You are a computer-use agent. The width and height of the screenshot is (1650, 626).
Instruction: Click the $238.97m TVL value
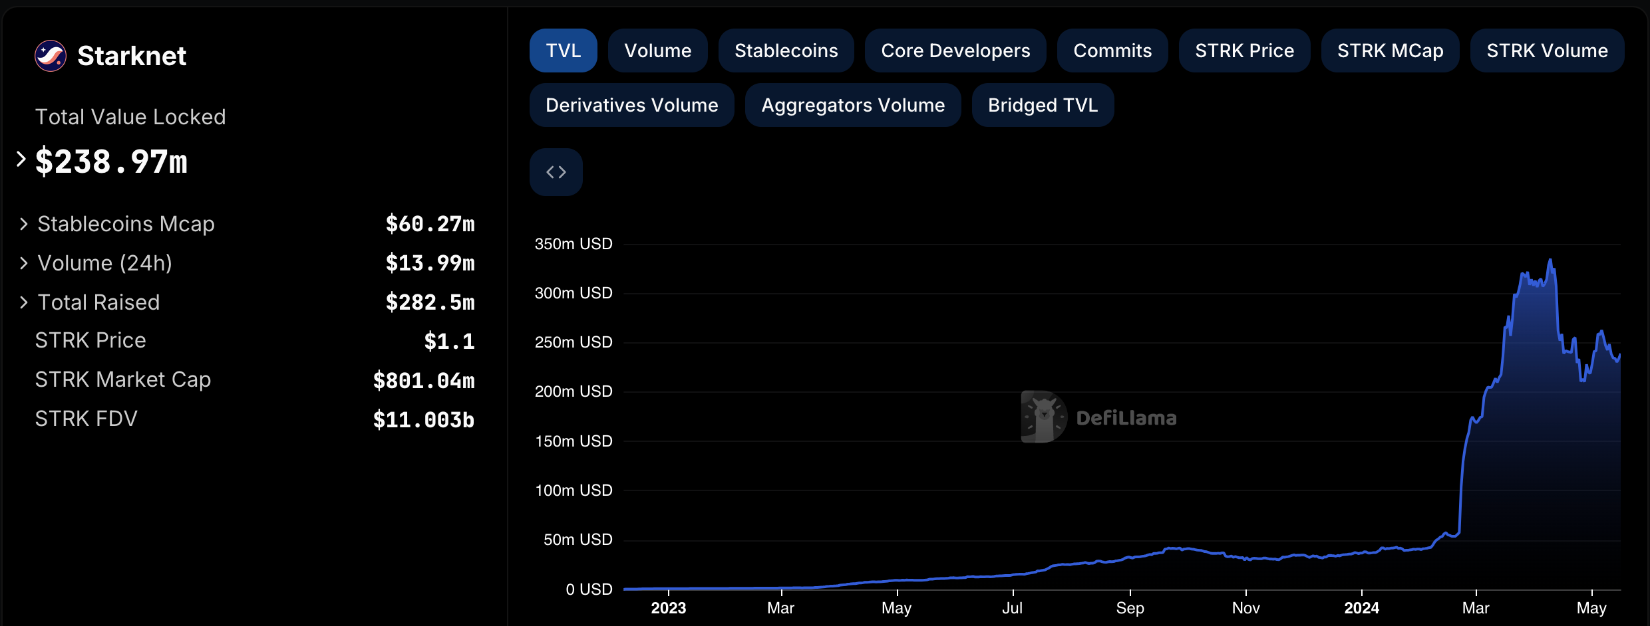click(111, 161)
